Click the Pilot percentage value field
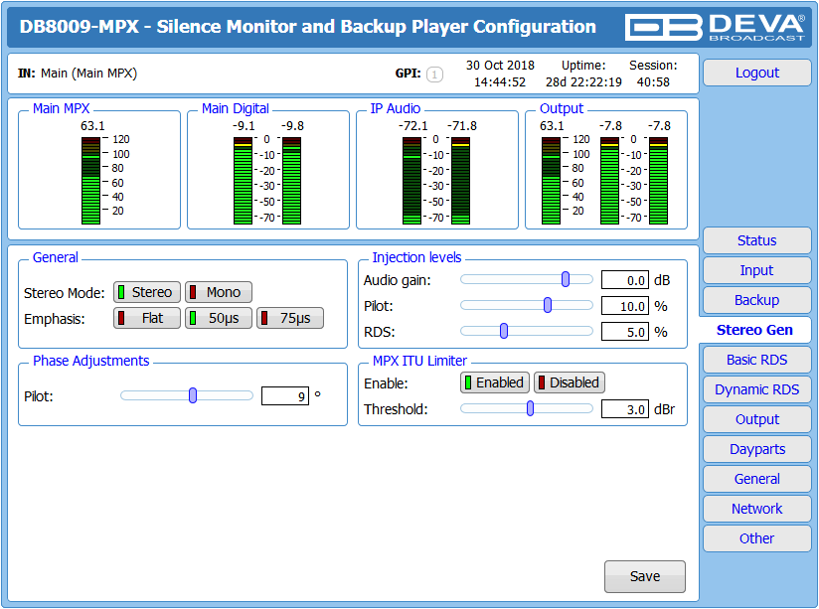Viewport: 819px width, 609px height. [x=625, y=306]
